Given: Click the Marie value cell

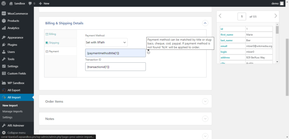Looking at the screenshot, I should click(x=259, y=35).
